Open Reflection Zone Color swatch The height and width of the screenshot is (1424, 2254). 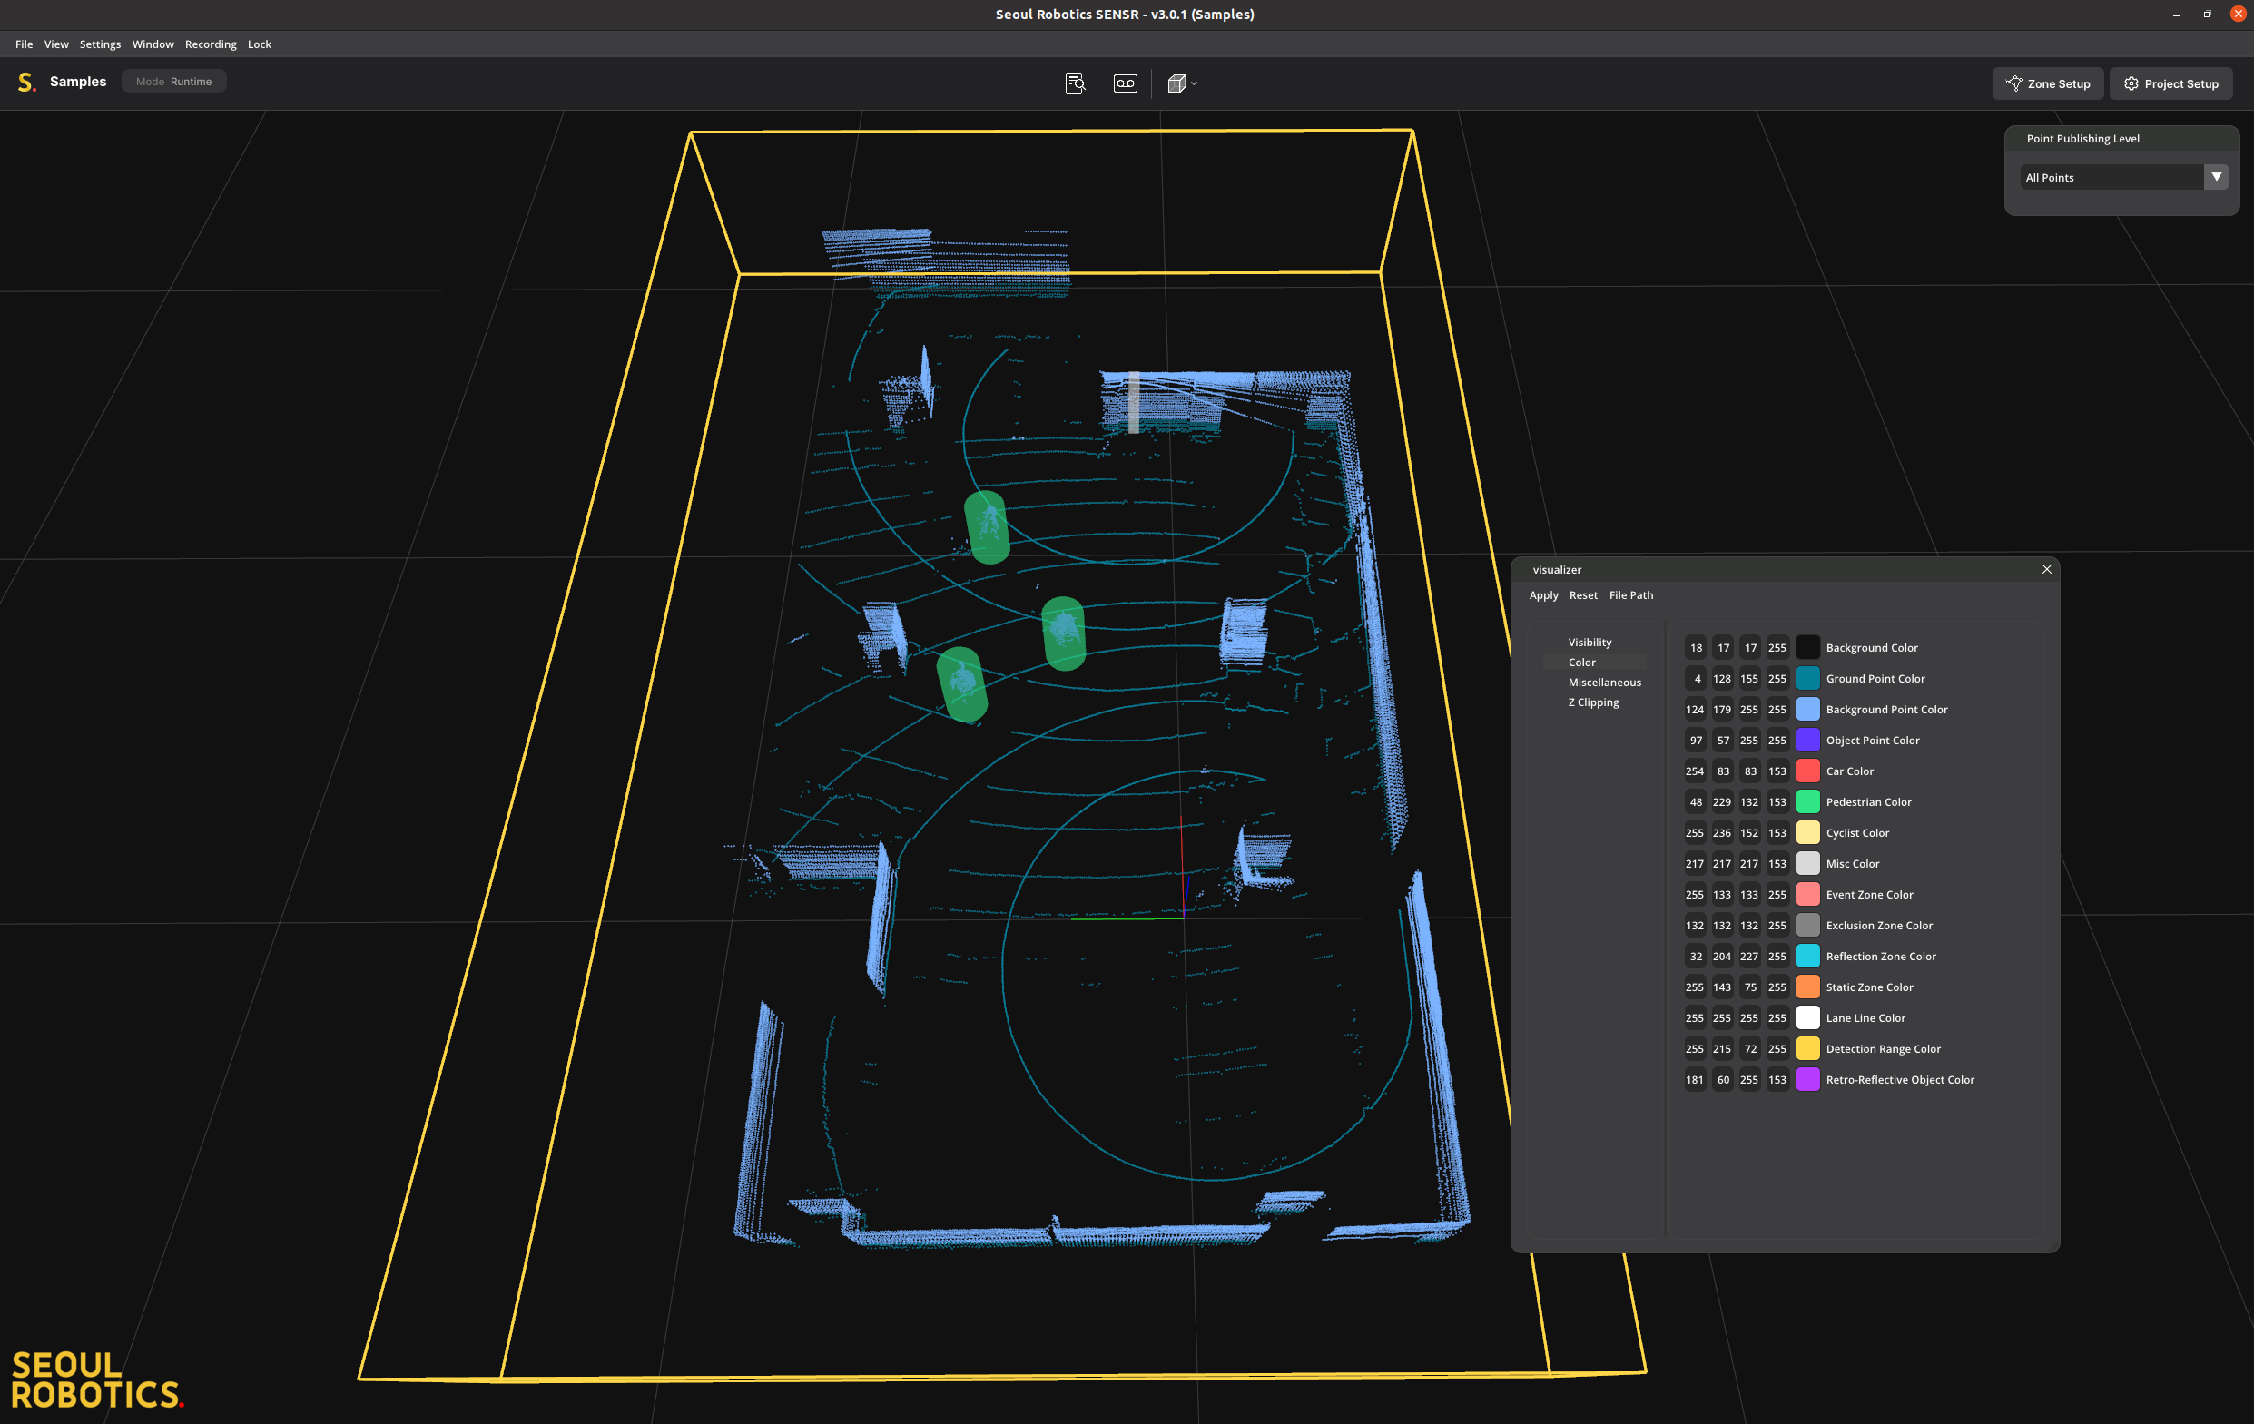[x=1807, y=957]
